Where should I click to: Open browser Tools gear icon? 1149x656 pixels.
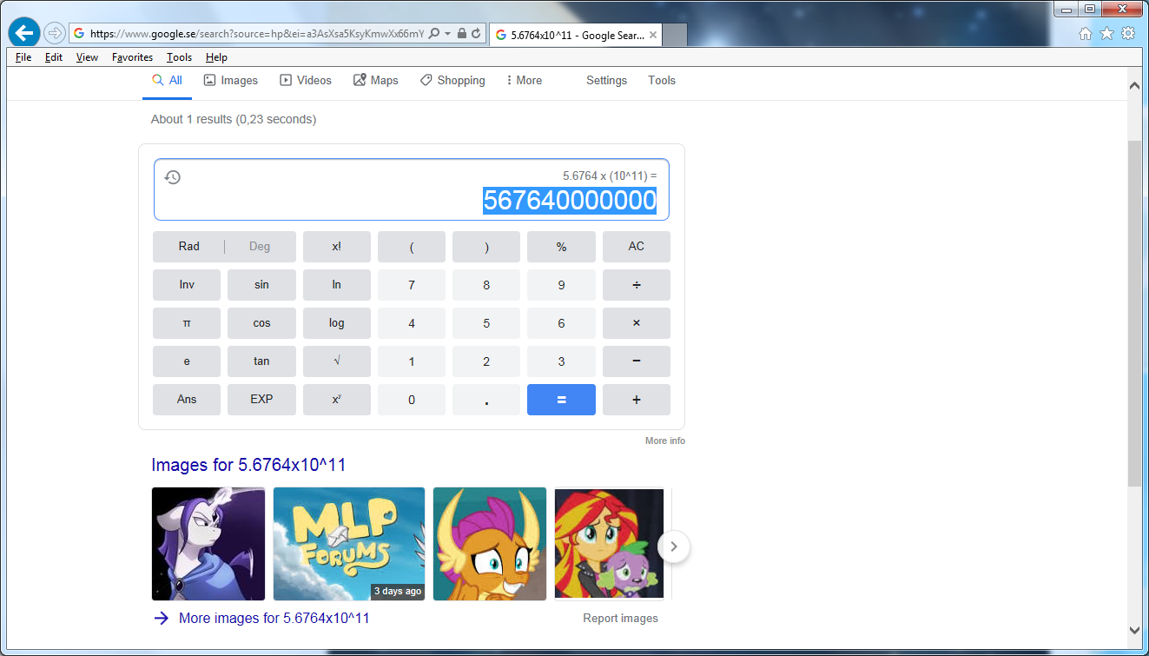click(x=1128, y=33)
